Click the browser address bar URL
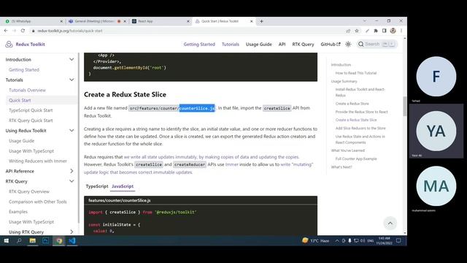Screen dimensions: 467x263 [x=70, y=31]
